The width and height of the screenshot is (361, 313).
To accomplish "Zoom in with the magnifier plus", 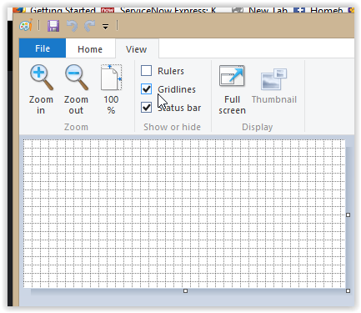I will (41, 89).
